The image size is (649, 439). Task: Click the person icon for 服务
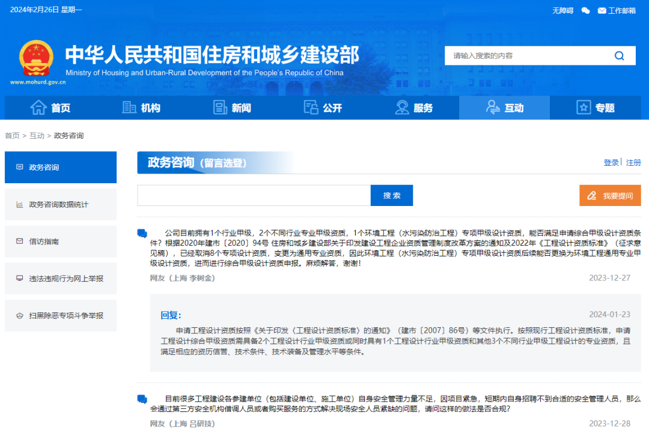click(x=402, y=107)
